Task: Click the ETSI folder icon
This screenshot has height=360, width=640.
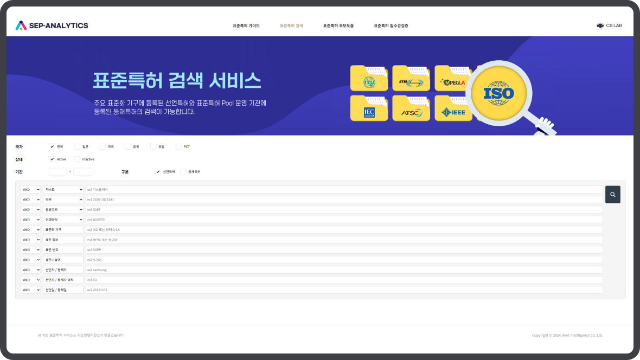Action: (x=411, y=78)
